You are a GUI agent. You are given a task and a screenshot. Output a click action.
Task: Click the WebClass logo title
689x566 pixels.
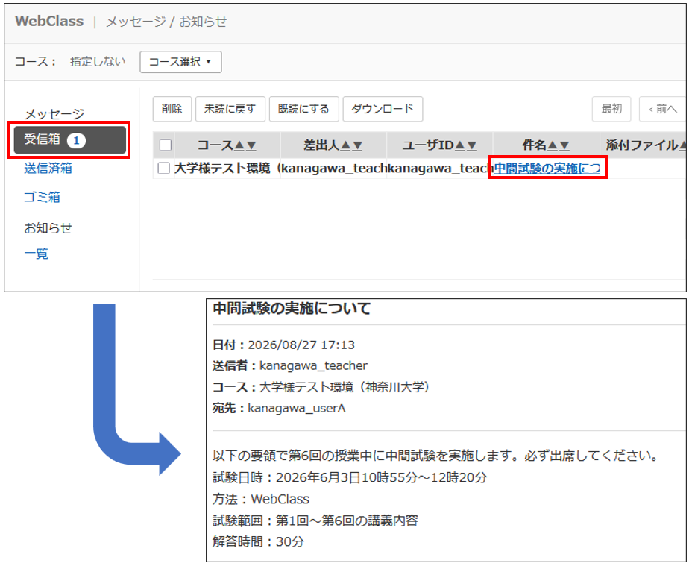coord(49,21)
